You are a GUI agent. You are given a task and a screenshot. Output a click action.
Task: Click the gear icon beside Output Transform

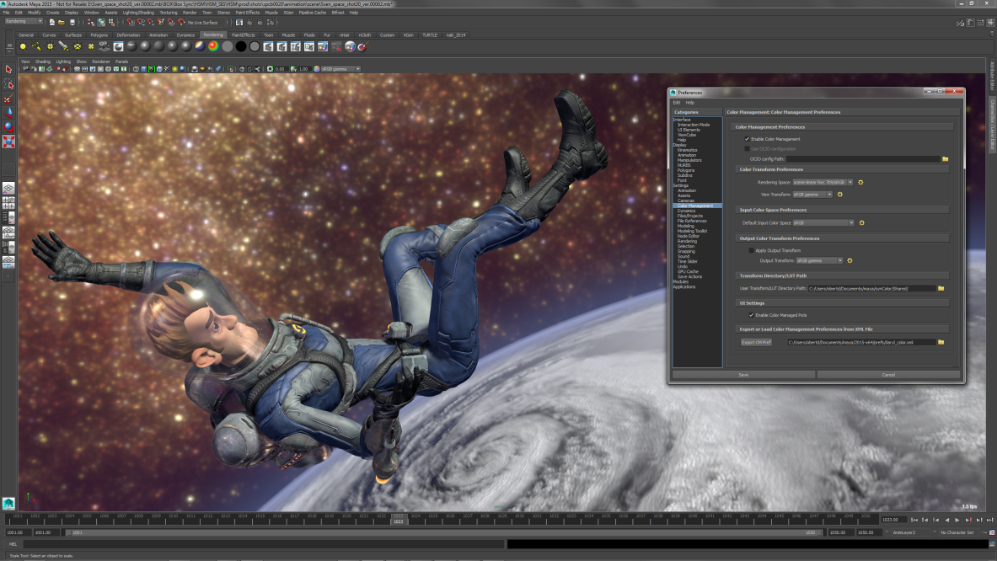tap(850, 260)
